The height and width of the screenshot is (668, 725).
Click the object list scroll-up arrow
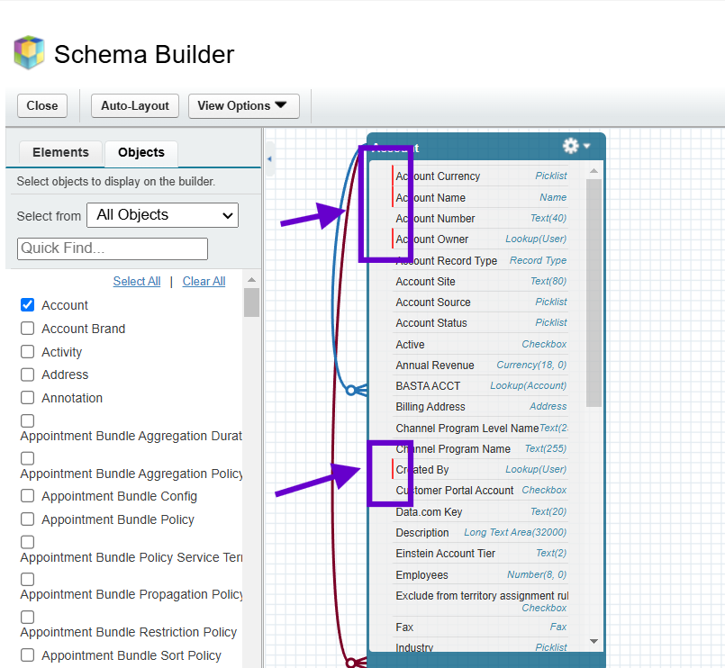[x=251, y=280]
